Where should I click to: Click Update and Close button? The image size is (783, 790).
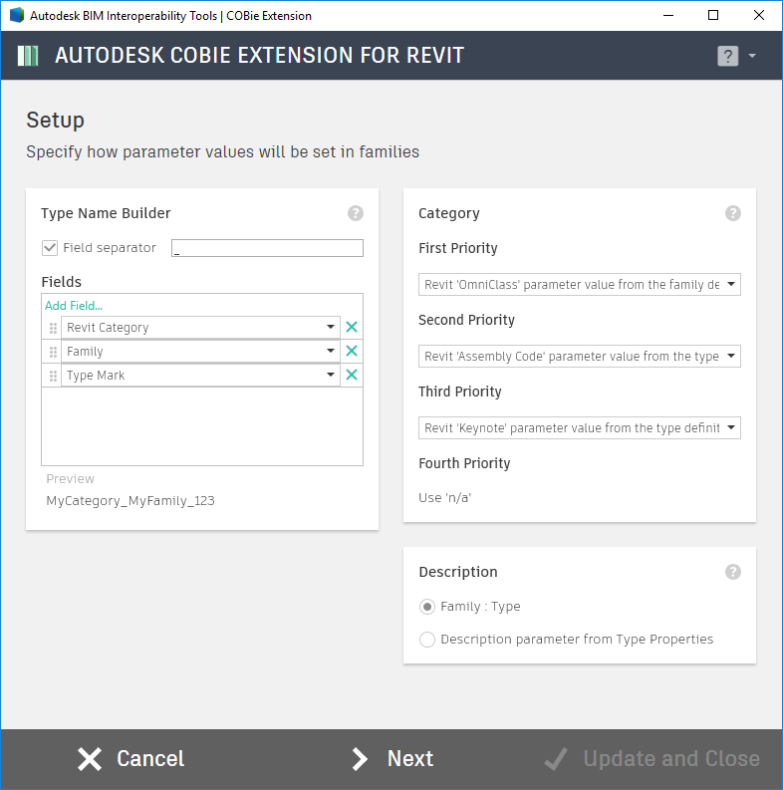coord(652,759)
